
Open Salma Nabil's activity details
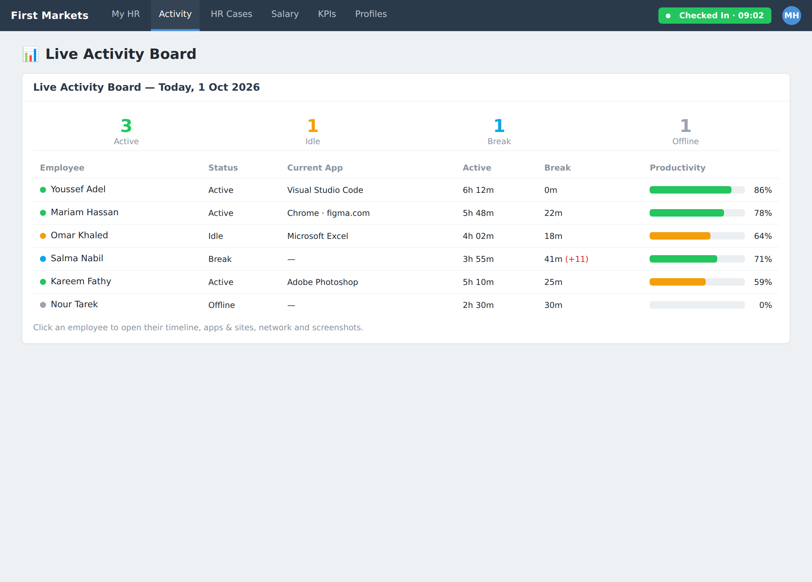406,259
